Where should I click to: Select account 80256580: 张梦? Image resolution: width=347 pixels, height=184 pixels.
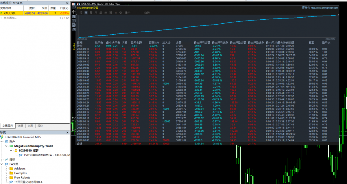click(x=29, y=150)
